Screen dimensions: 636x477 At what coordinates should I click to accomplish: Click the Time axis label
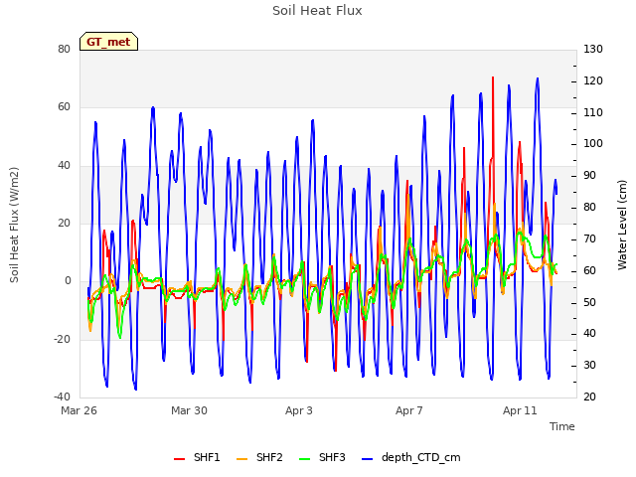562,426
